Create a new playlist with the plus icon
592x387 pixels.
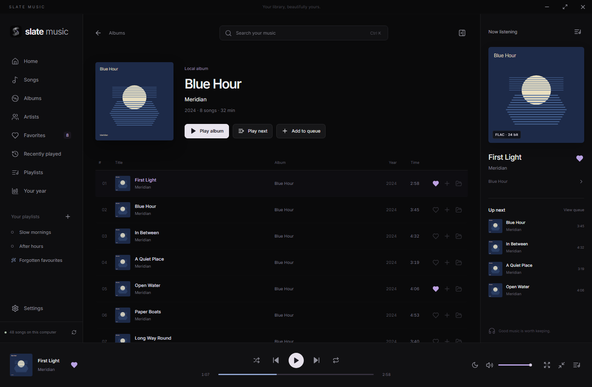click(68, 217)
